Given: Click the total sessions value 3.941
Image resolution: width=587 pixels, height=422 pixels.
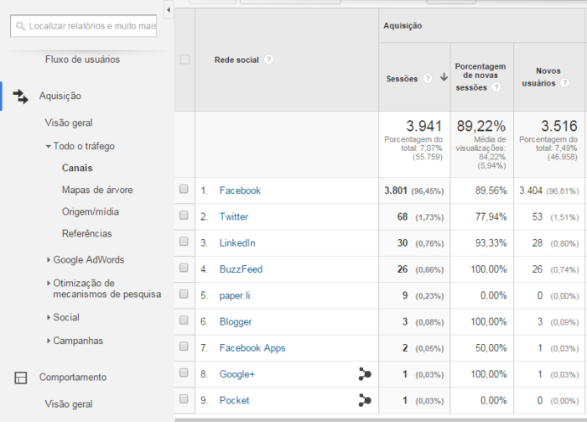Looking at the screenshot, I should (x=424, y=126).
